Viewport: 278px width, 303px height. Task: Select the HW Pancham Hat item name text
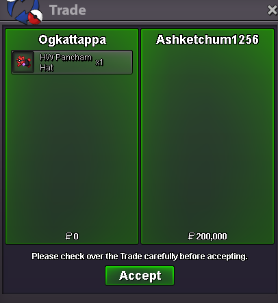[66, 62]
